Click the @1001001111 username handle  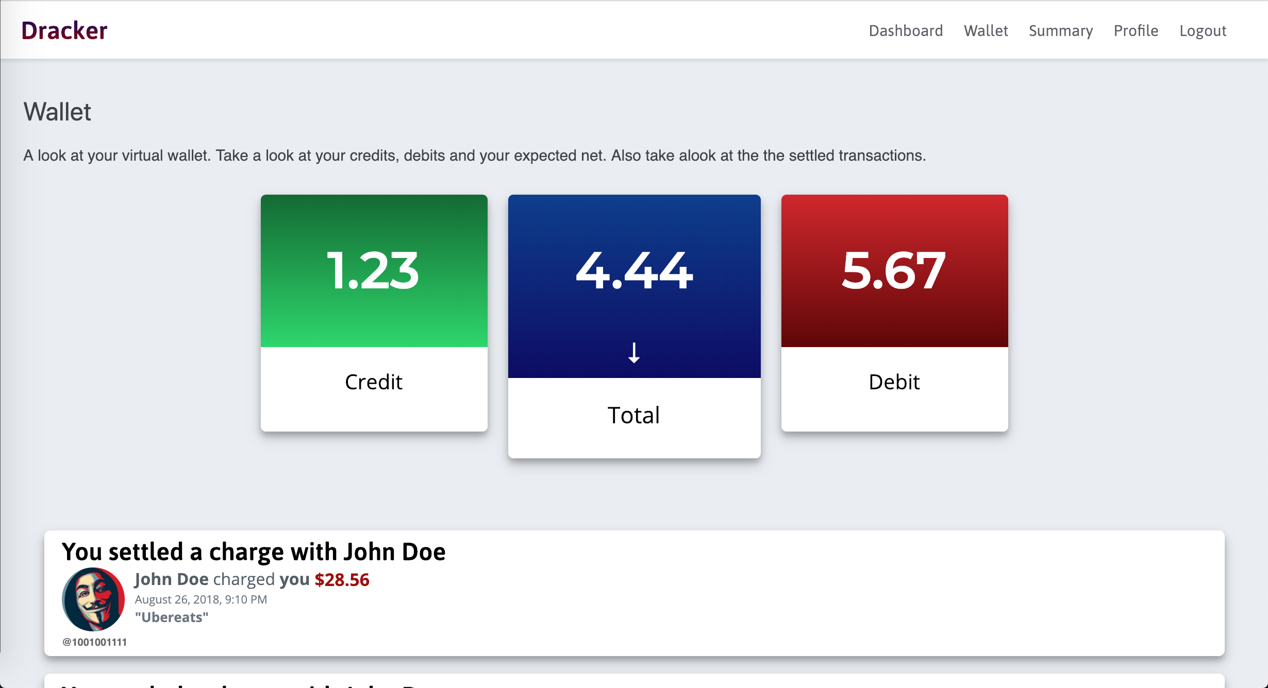click(x=94, y=642)
